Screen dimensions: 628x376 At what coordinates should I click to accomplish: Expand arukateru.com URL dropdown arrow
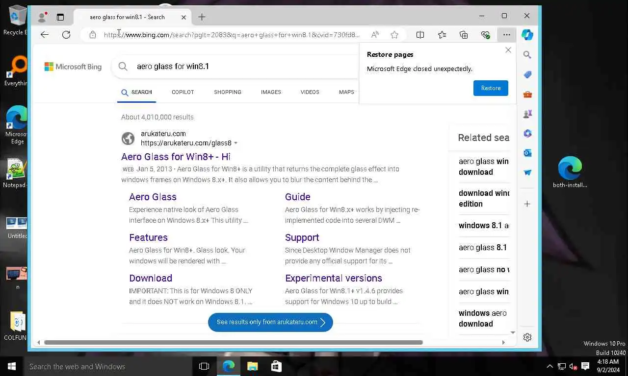(x=236, y=143)
